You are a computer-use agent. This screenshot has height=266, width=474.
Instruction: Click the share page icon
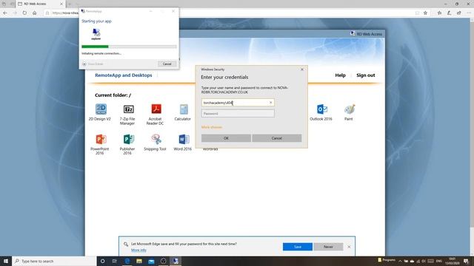click(x=459, y=13)
